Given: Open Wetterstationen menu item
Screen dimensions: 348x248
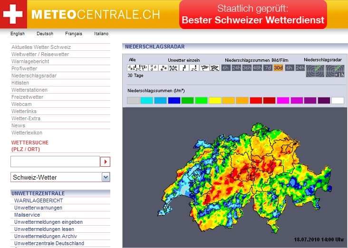Looking at the screenshot, I should pyautogui.click(x=29, y=90).
